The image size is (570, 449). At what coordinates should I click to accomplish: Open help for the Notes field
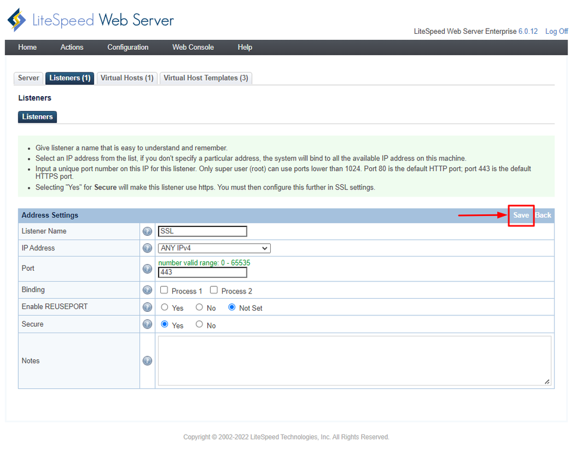click(147, 361)
